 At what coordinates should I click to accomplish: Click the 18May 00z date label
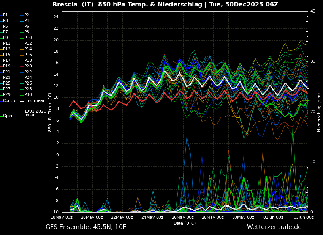[62, 217]
